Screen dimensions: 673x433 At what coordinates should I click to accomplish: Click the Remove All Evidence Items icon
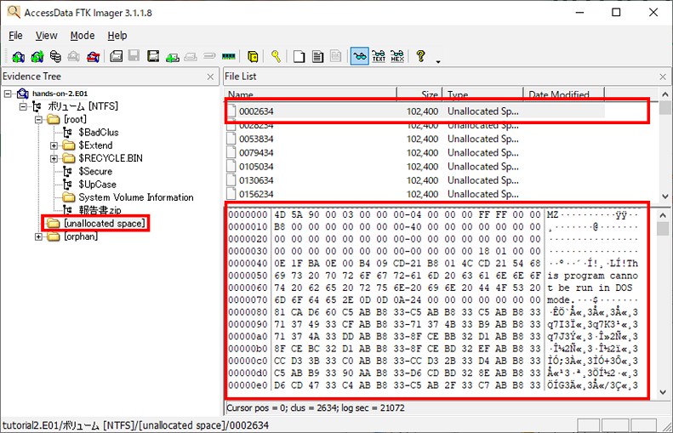tap(93, 56)
